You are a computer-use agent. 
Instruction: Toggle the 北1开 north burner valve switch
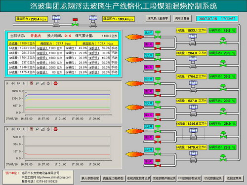149,33
